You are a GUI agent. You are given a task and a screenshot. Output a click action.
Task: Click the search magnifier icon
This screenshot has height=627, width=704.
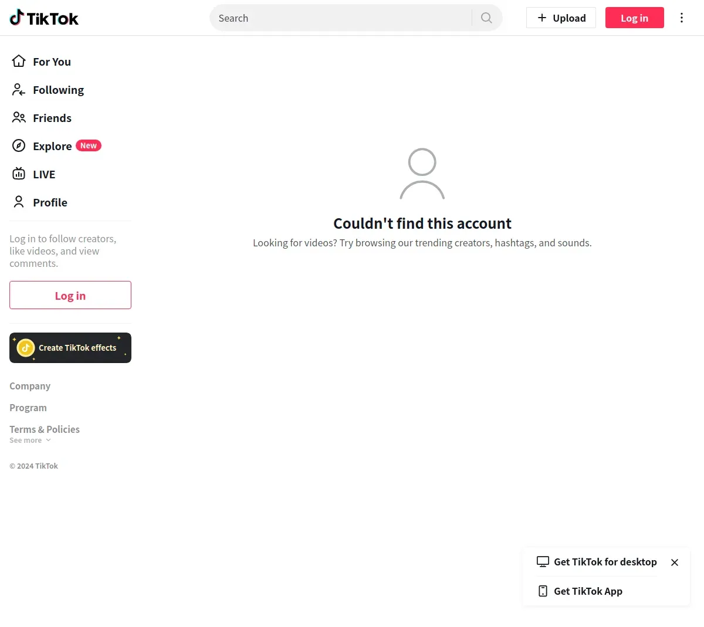486,18
